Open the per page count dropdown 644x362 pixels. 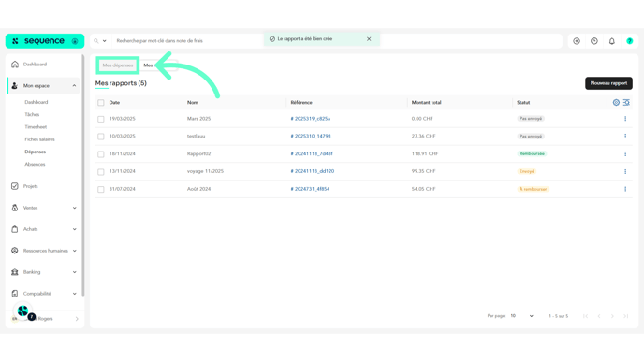click(521, 316)
